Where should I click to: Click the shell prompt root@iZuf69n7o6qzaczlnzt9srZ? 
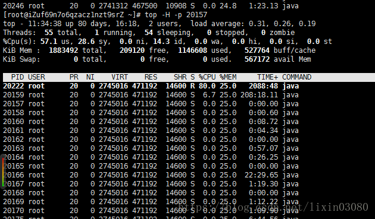[65, 15]
